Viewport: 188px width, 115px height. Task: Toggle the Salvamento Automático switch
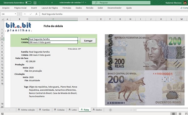tap(28, 2)
